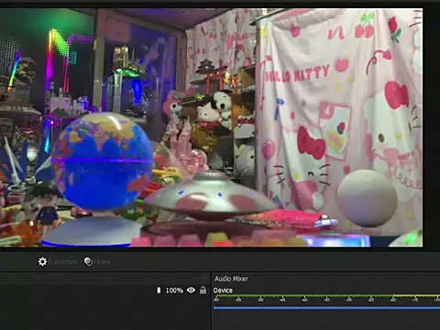Screen dimensions: 440x330
Task: Click the 100% label in source row
Action: (174, 291)
